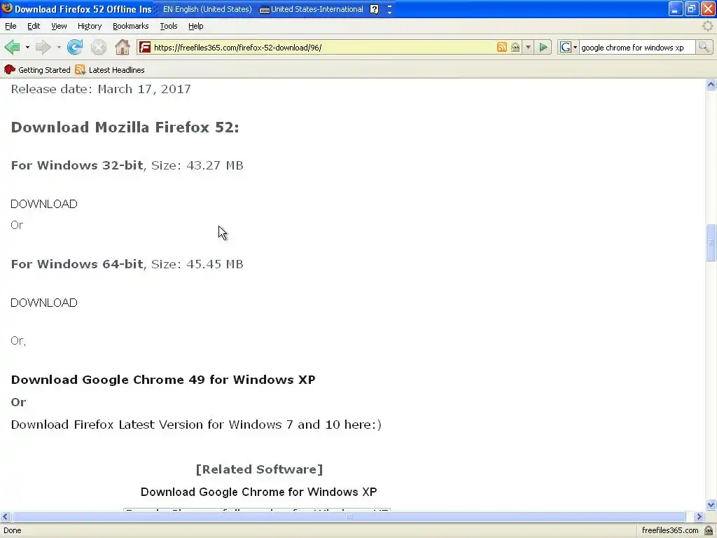The width and height of the screenshot is (717, 538).
Task: Click the [Related Software] heading
Action: coord(259,469)
